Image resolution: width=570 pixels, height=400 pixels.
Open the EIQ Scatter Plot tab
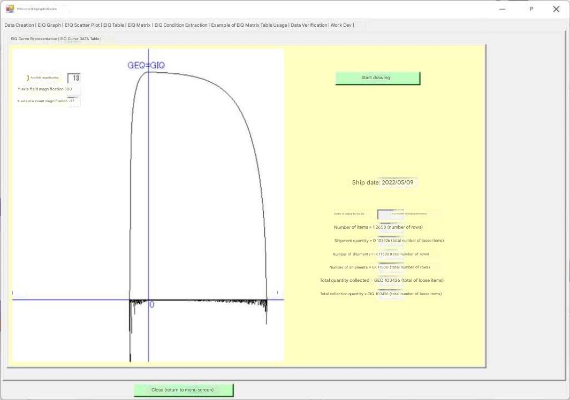[82, 25]
